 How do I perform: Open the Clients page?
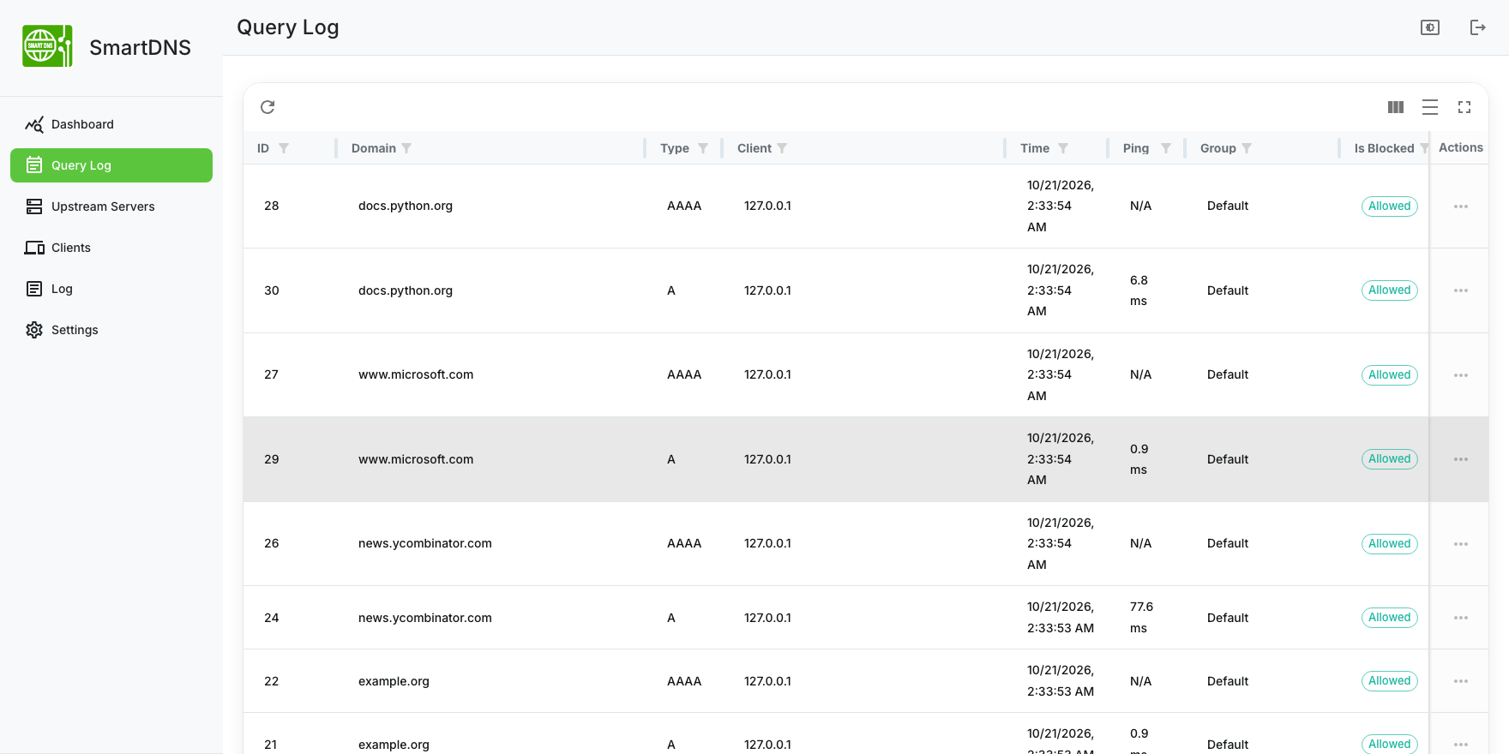point(111,248)
